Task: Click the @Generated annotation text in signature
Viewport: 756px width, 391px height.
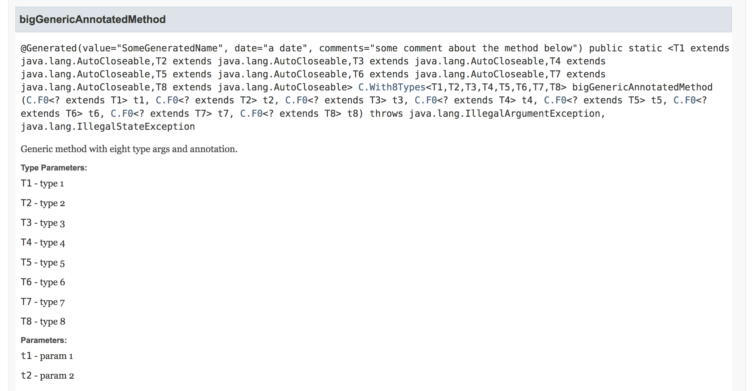Action: tap(49, 48)
